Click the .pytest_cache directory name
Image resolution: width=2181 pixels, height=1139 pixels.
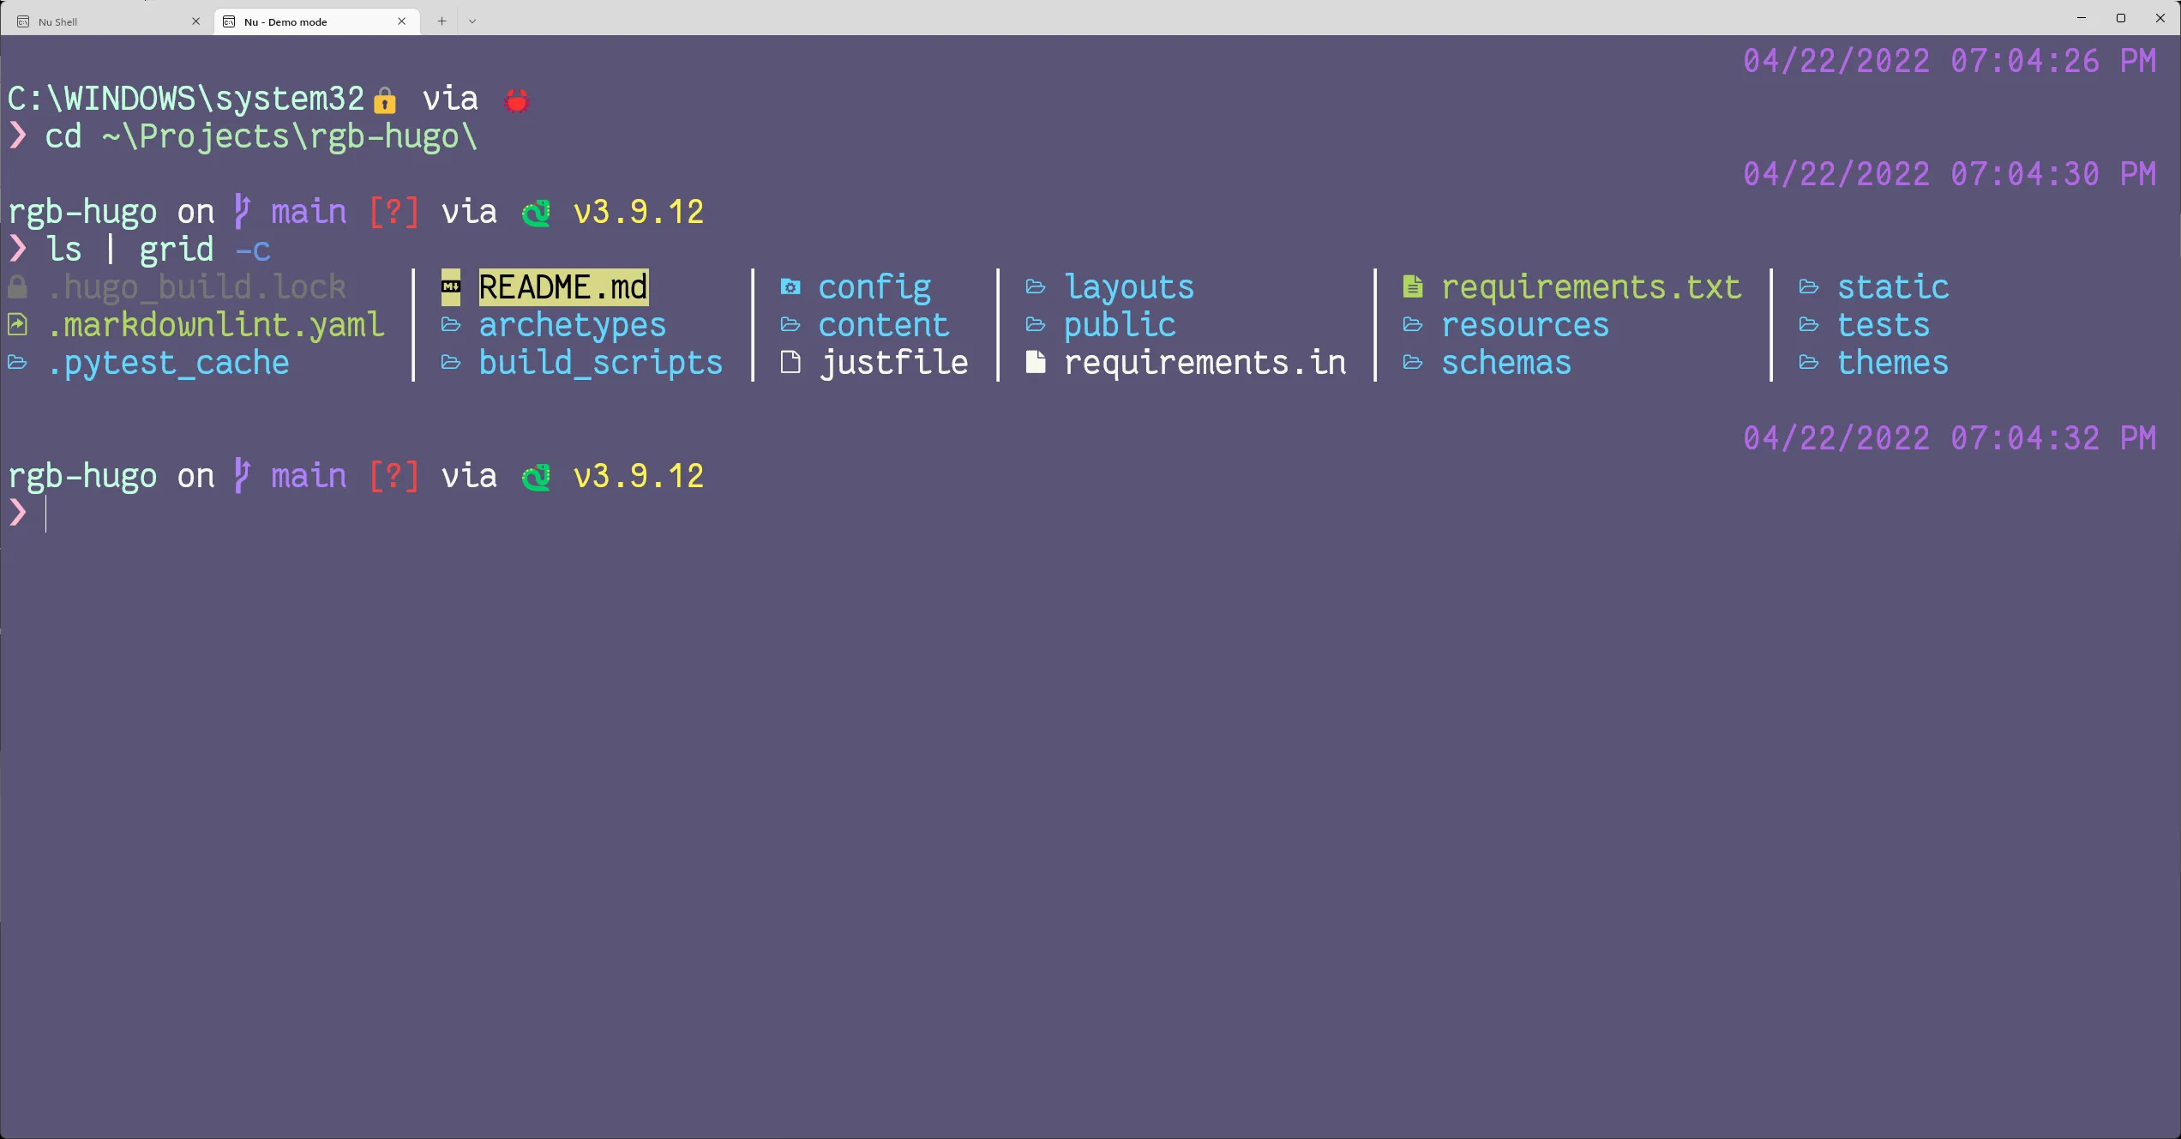coord(169,363)
